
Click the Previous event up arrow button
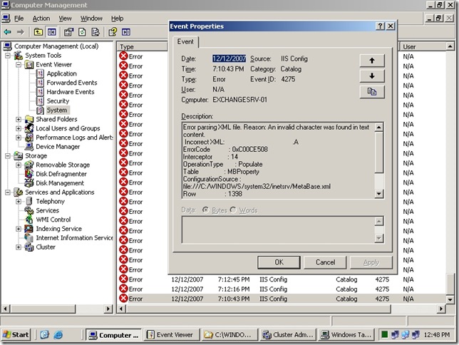point(372,61)
